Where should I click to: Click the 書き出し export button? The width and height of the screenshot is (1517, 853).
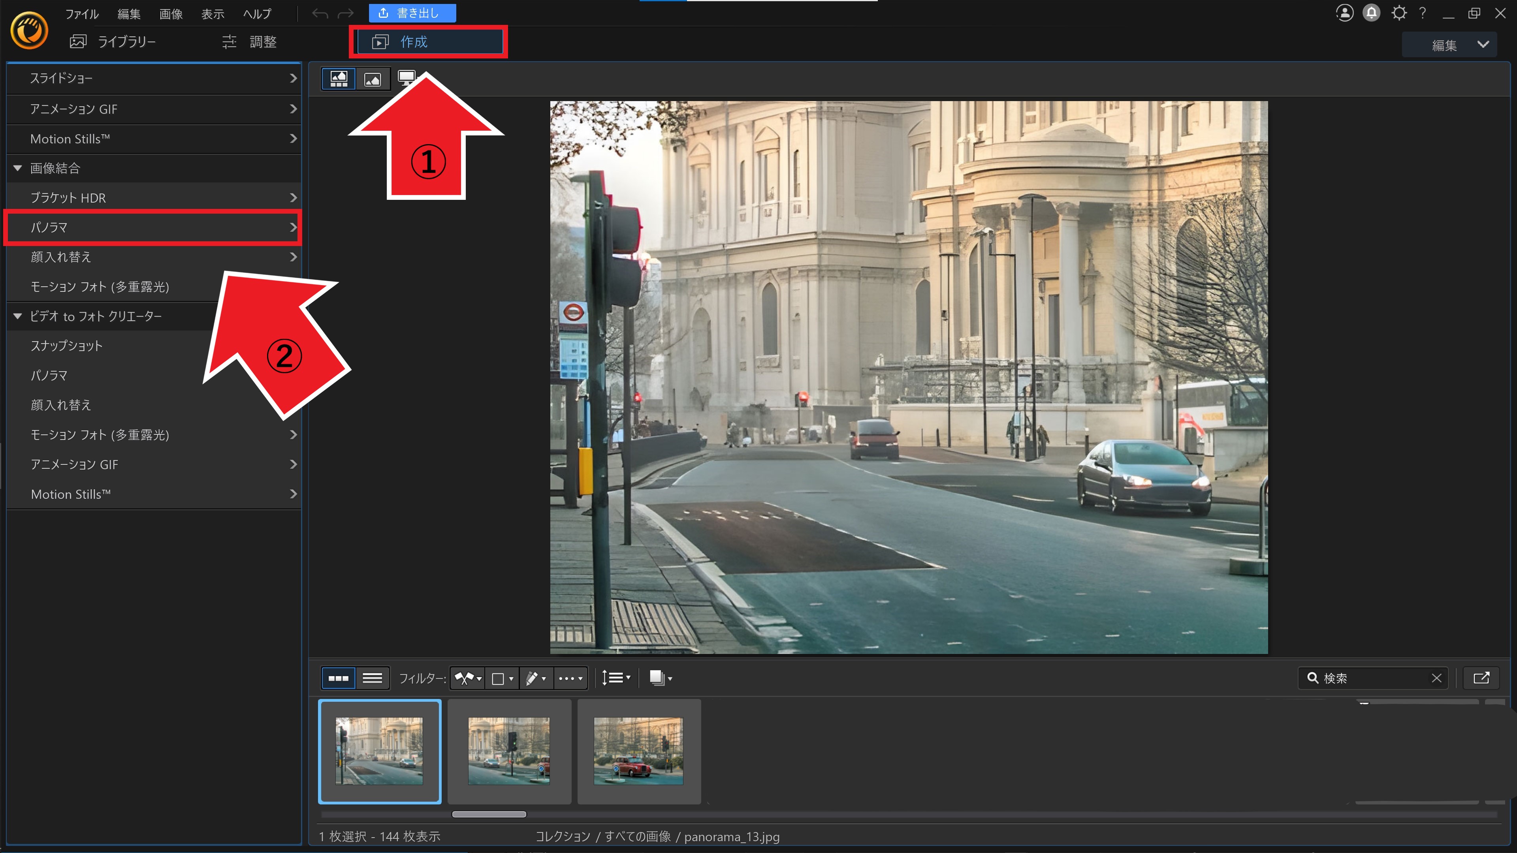pyautogui.click(x=412, y=13)
